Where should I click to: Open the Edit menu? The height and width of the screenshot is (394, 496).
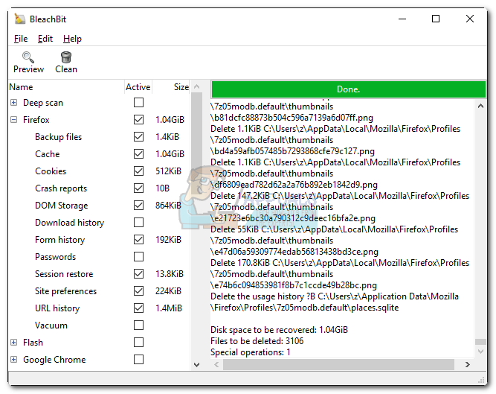[x=45, y=39]
